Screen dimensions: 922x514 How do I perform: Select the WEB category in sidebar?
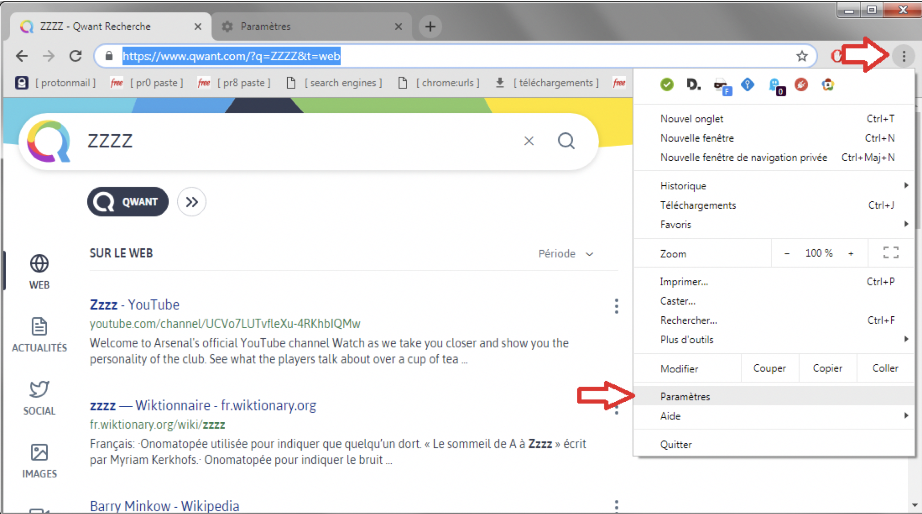[39, 272]
